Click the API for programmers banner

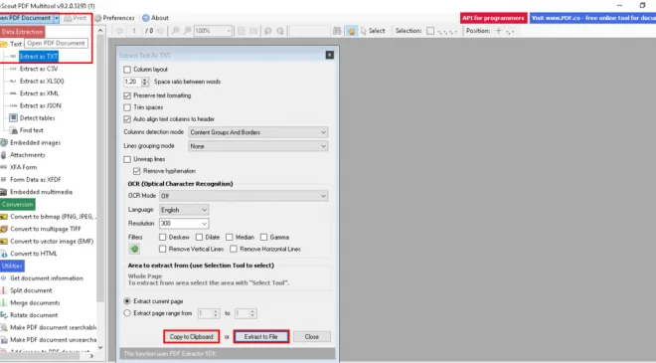(x=494, y=18)
